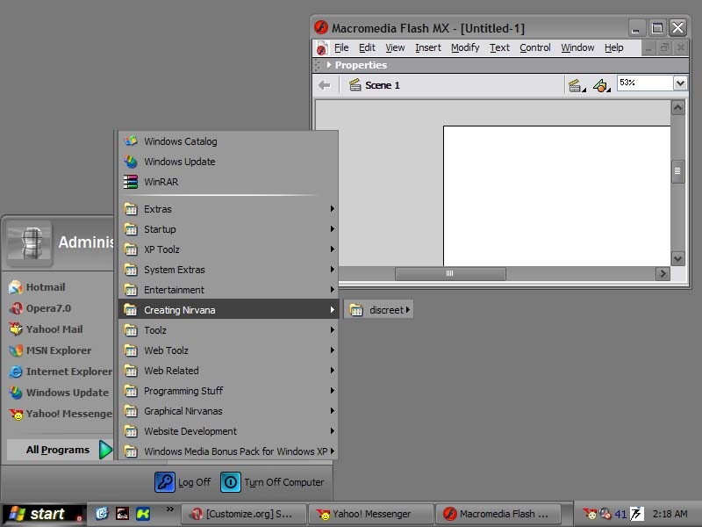
Task: Switch to the Customize.org taskbar window
Action: click(x=245, y=514)
